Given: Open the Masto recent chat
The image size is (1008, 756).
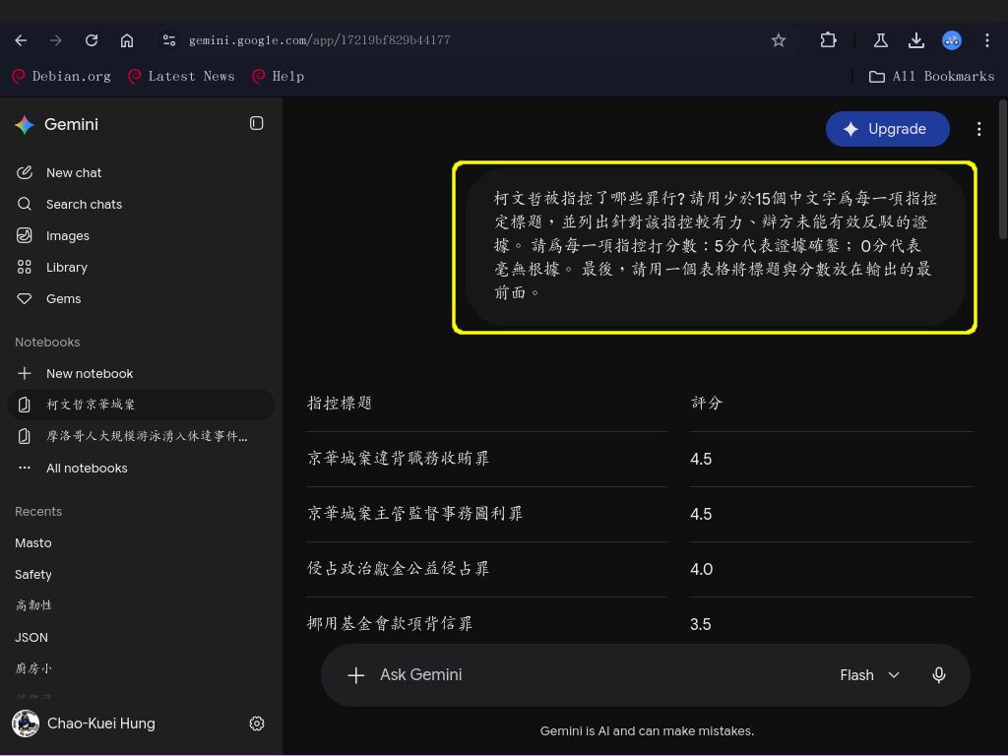Looking at the screenshot, I should (33, 543).
